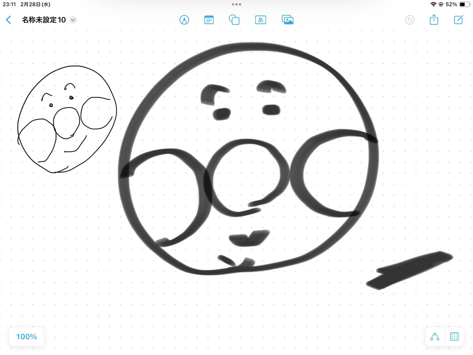Viewport: 473px width, 355px height.
Task: Tap the battery indicator icon
Action: click(x=464, y=4)
